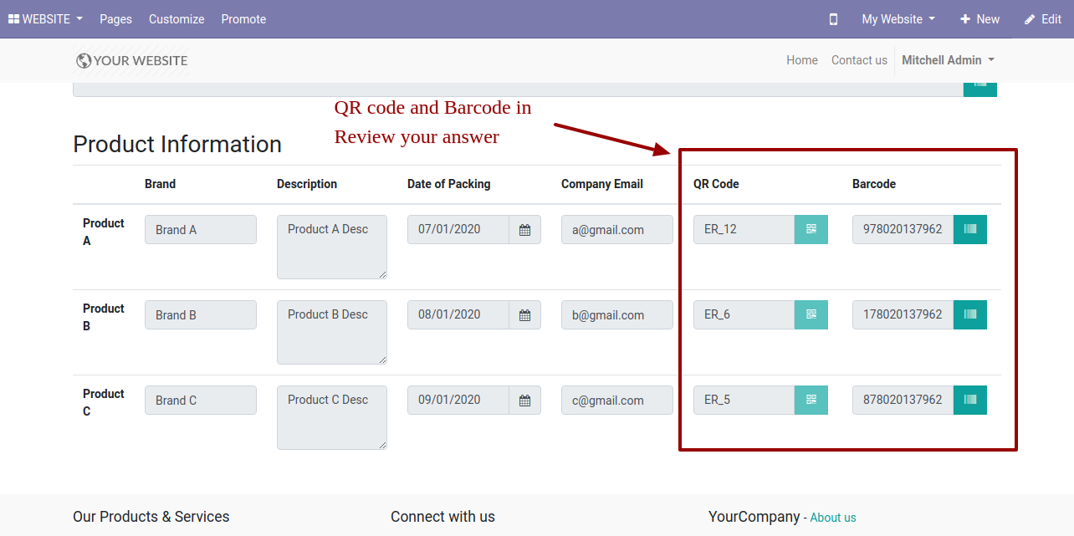
Task: Click the 978020137962 barcode field
Action: tap(903, 229)
